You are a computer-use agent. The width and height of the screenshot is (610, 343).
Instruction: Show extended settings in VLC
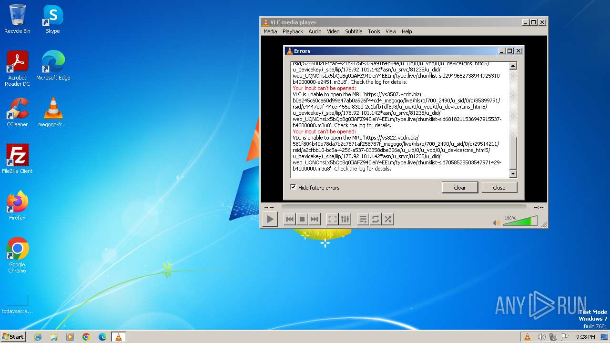coord(345,219)
